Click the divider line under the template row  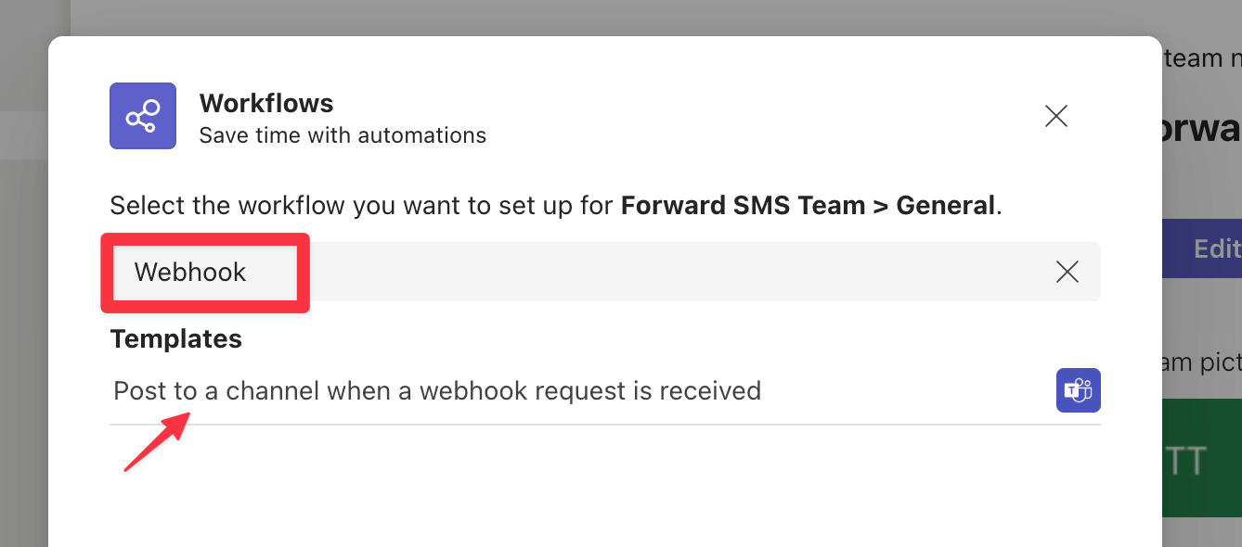pyautogui.click(x=603, y=425)
